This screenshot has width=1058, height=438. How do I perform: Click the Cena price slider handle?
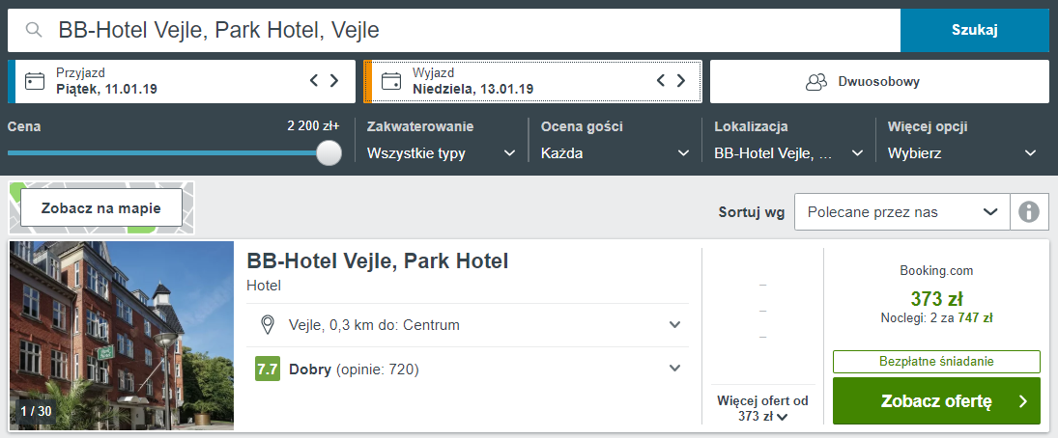[x=329, y=152]
